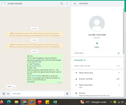Open Microsoft Edge from the taskbar

coord(9,102)
